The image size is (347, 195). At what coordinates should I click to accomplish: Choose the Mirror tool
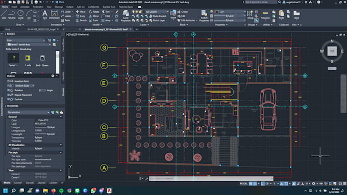click(94, 16)
